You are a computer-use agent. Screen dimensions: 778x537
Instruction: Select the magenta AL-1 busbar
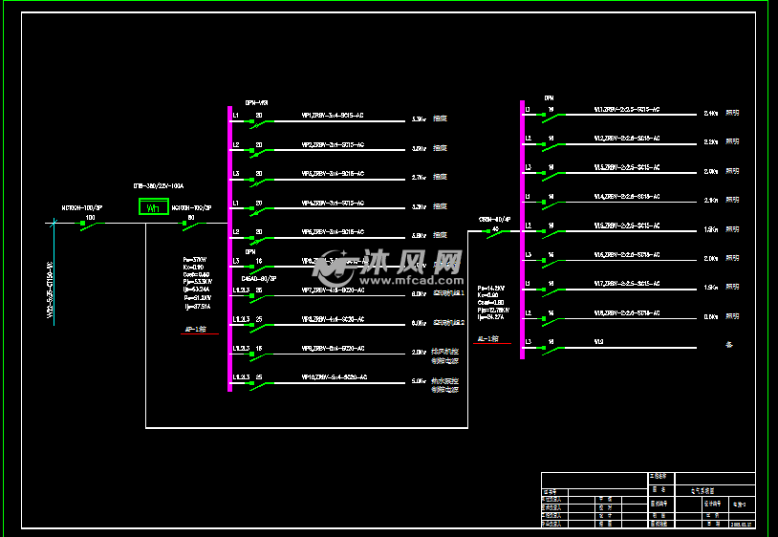522,229
